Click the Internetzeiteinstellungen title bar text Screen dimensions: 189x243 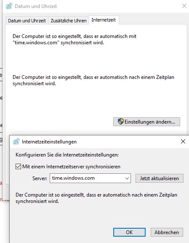point(49,142)
